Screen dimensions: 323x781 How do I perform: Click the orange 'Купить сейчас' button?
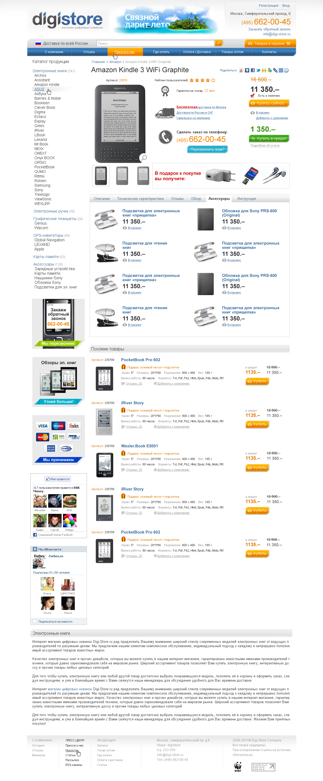pyautogui.click(x=269, y=103)
